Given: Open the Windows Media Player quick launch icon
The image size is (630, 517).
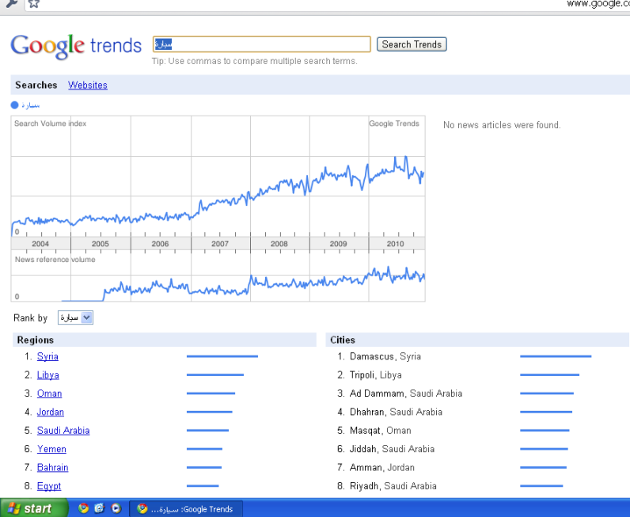Looking at the screenshot, I should coord(116,508).
